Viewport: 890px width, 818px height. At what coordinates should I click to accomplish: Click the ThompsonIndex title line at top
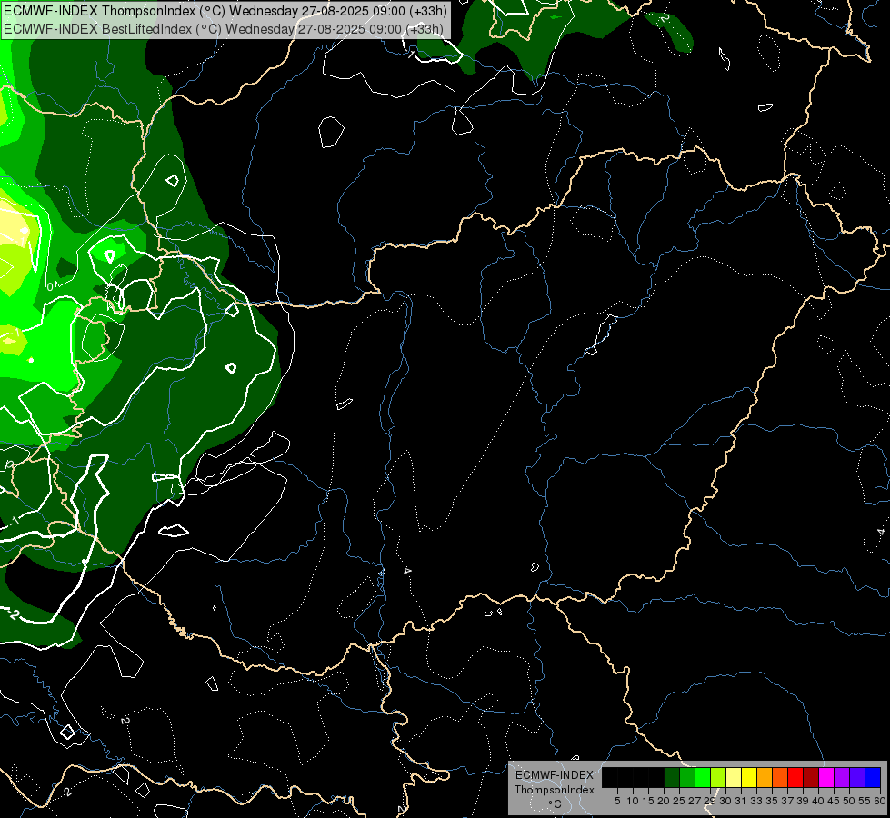tap(225, 11)
